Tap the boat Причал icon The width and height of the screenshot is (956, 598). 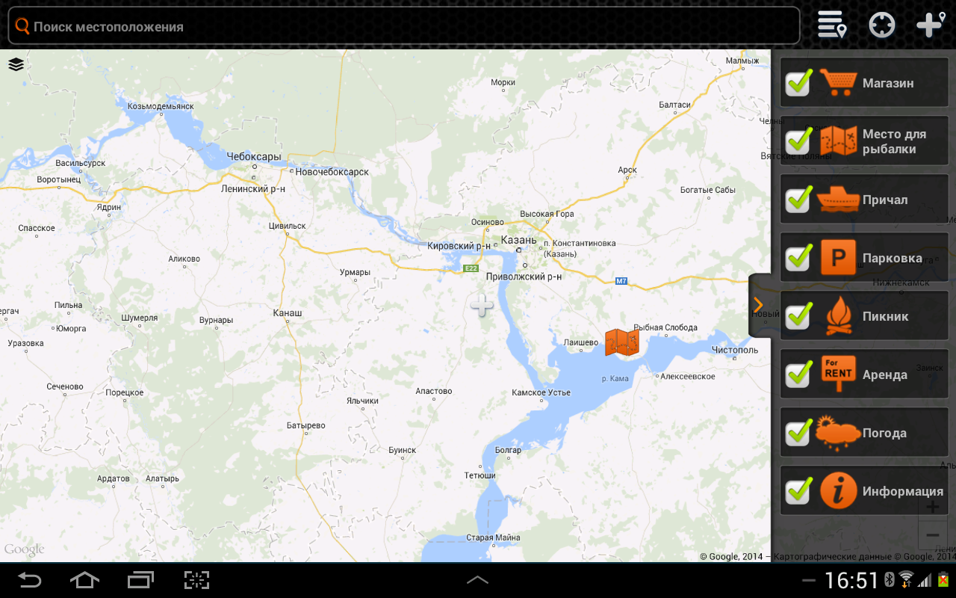tap(838, 200)
